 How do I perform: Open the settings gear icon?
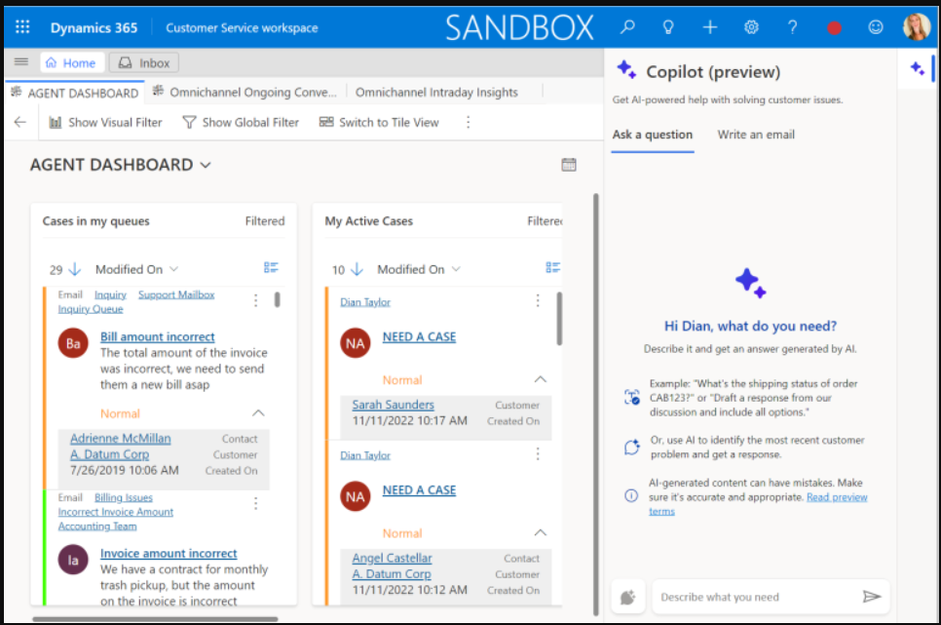751,27
